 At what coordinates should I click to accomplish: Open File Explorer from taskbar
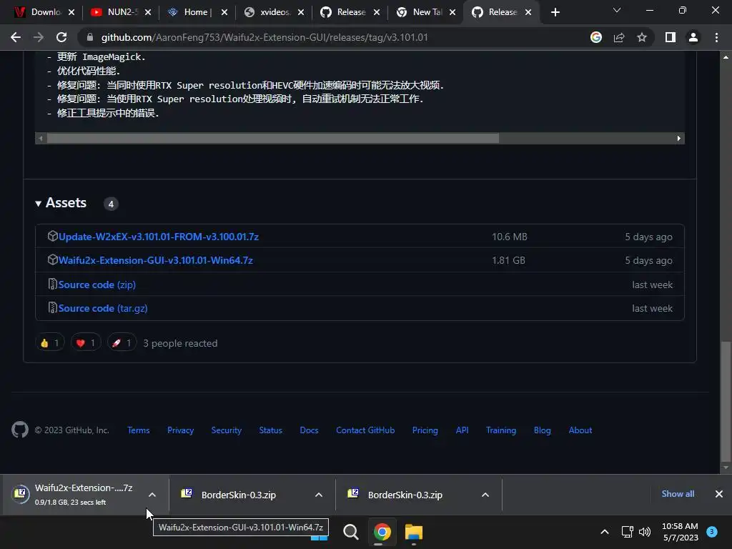tap(414, 532)
